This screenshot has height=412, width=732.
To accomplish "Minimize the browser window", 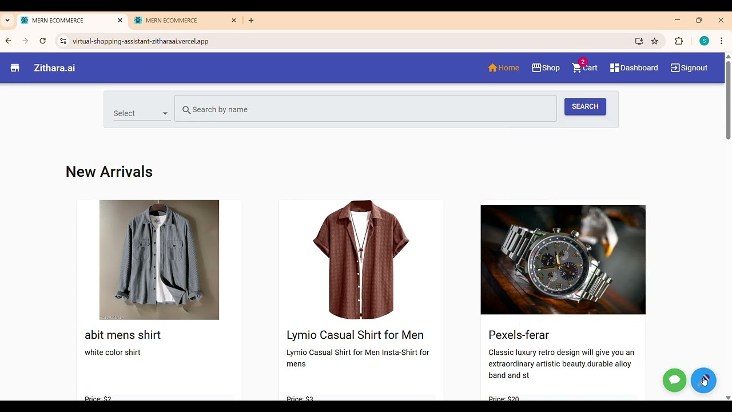I will [677, 20].
